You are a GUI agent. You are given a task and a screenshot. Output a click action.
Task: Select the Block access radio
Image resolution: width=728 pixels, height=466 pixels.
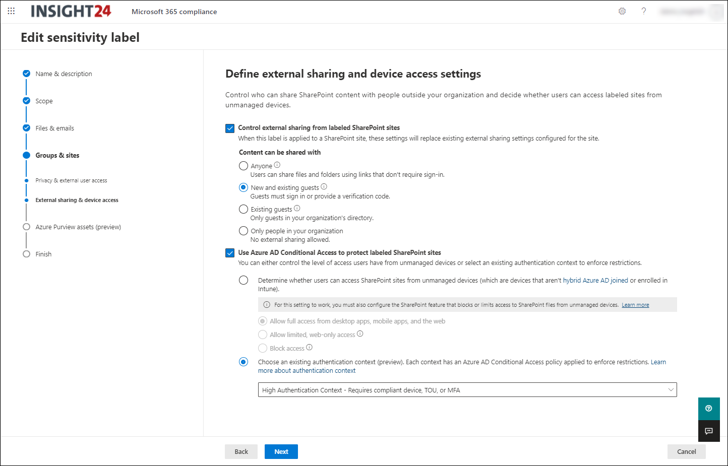263,348
